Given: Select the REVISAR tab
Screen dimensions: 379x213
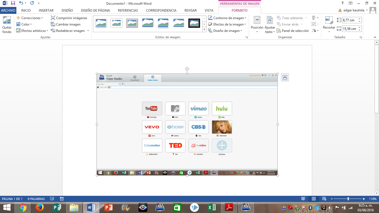Looking at the screenshot, I should (x=191, y=11).
